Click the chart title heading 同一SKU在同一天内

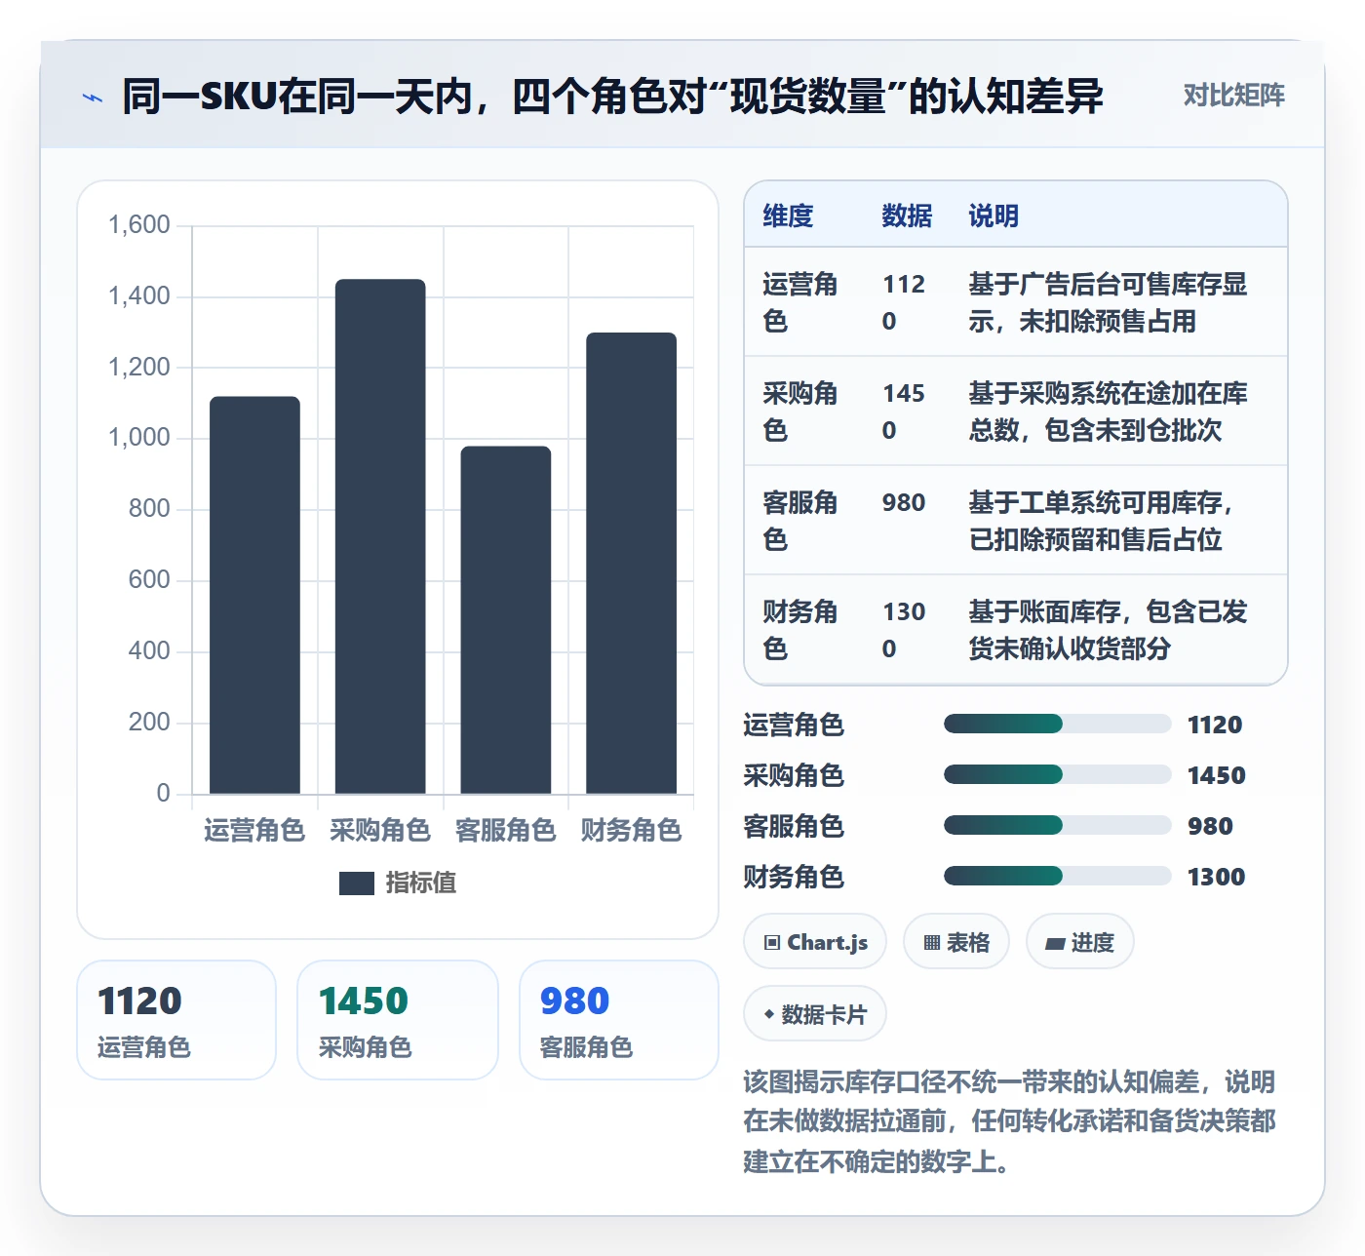(612, 97)
